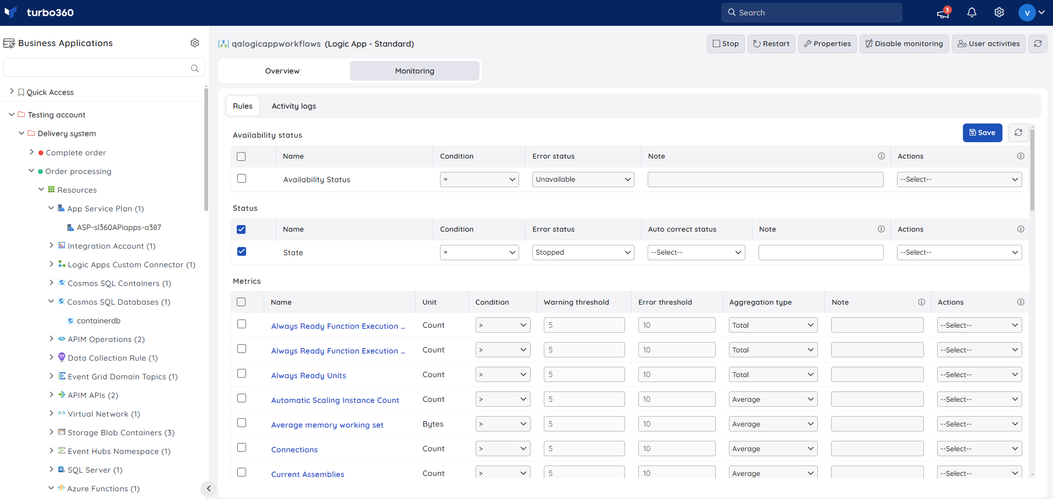Select containerdb in the tree
Screen dimensions: 1053x499
tap(98, 321)
